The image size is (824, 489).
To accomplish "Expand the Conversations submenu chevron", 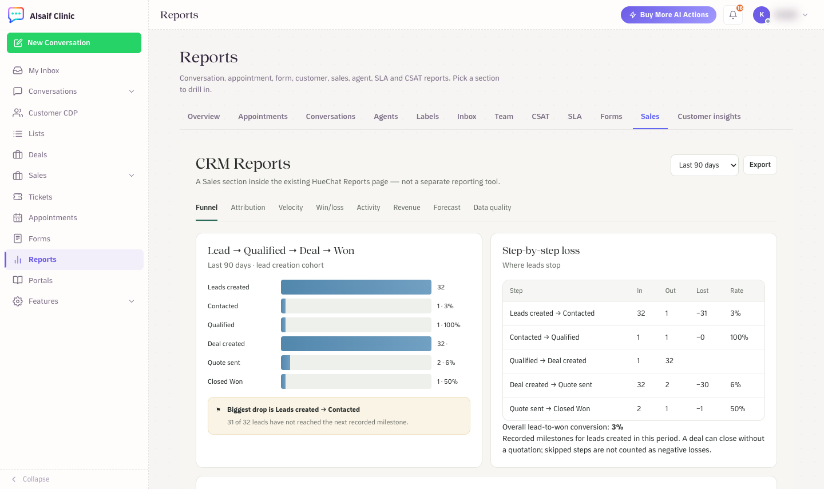I will pyautogui.click(x=132, y=92).
